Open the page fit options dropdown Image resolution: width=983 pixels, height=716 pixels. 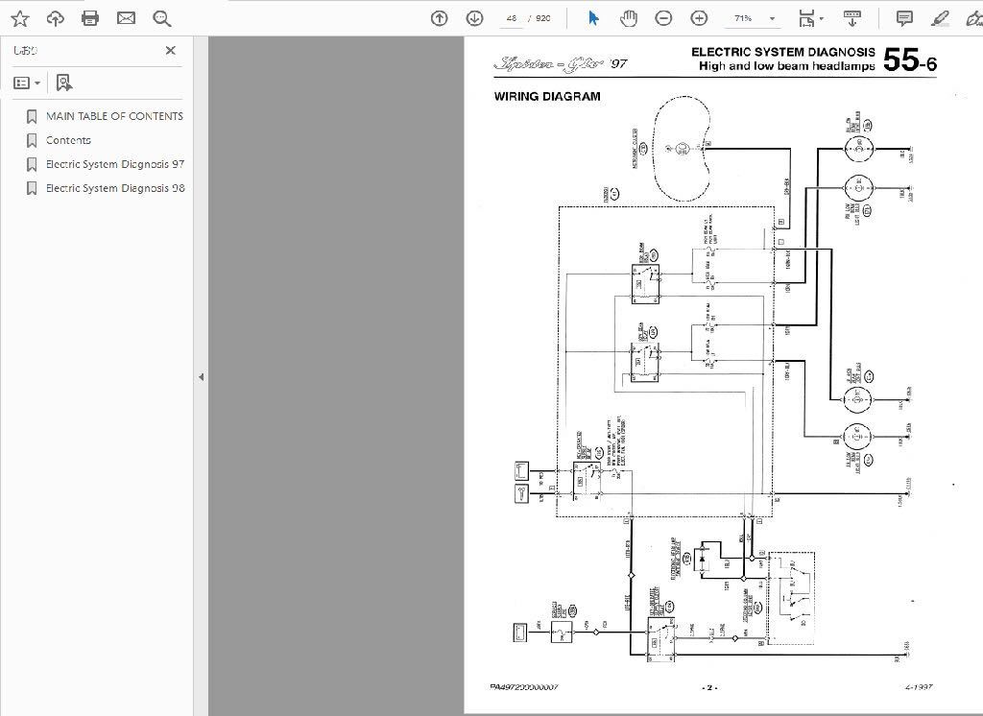point(811,19)
